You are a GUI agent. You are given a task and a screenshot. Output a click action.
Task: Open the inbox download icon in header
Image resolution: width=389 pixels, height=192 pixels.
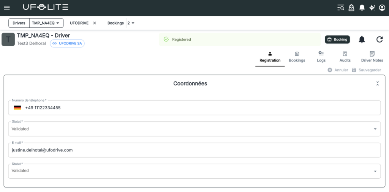(x=351, y=8)
